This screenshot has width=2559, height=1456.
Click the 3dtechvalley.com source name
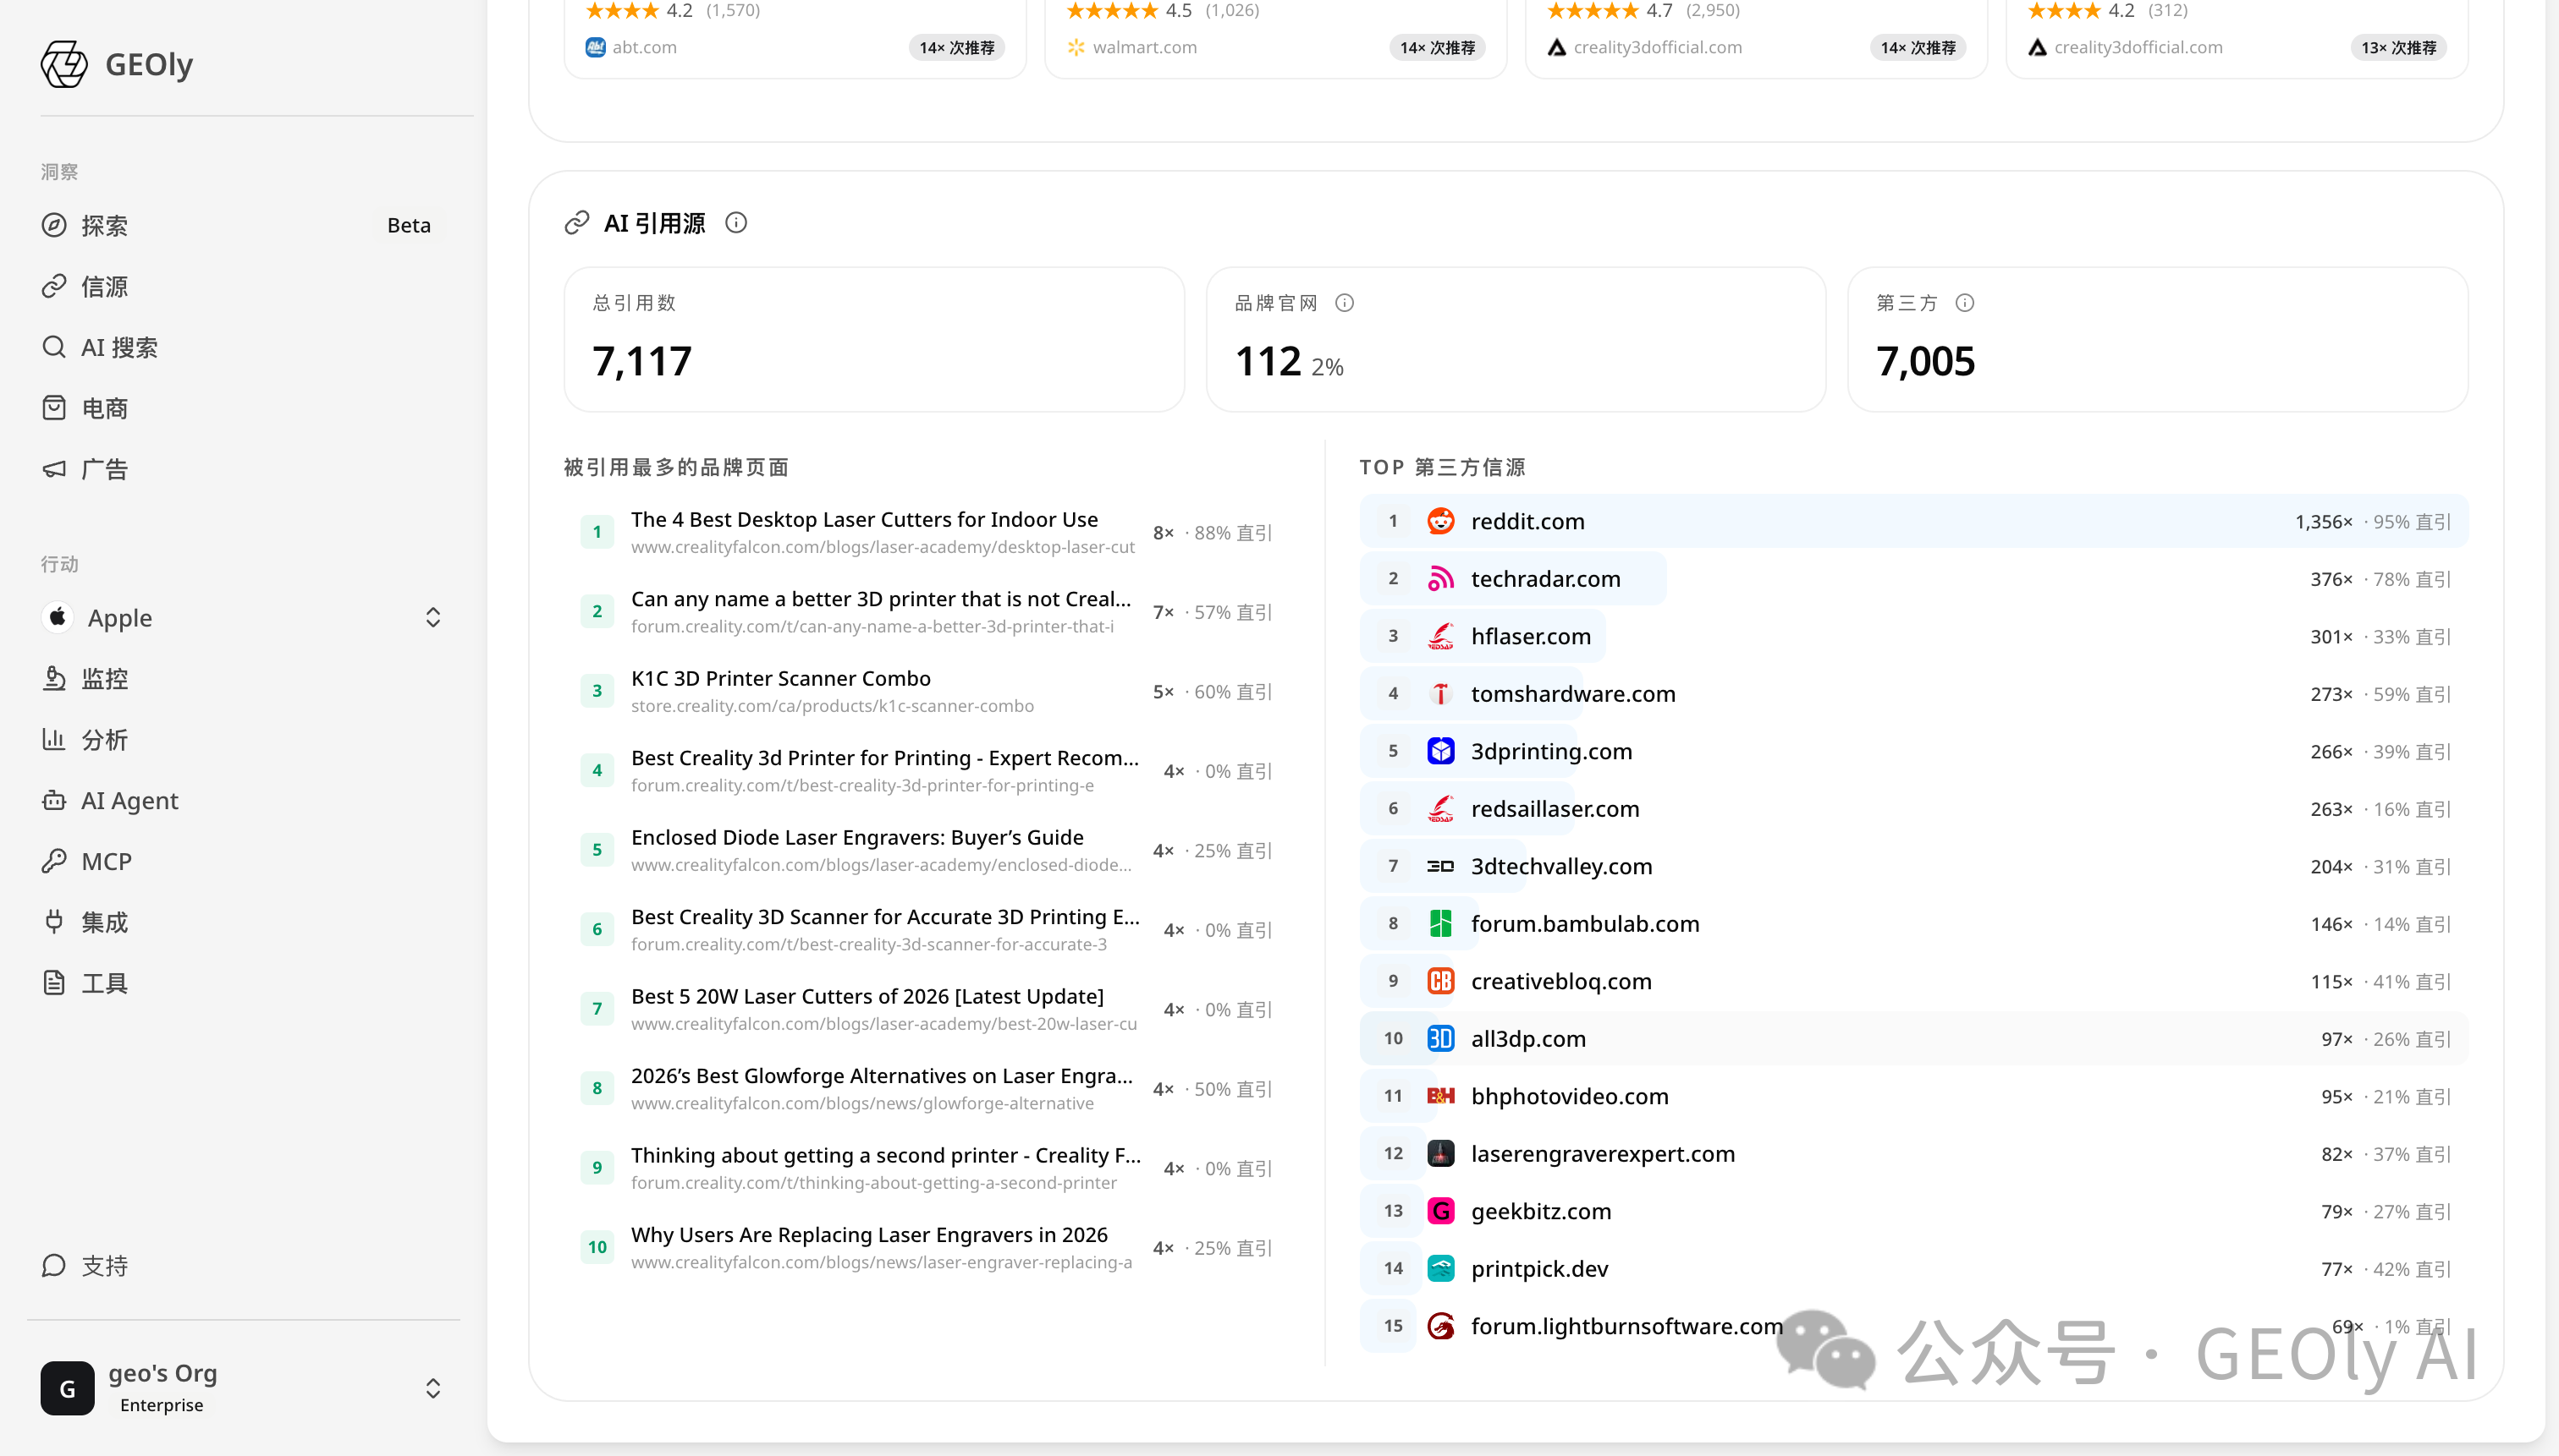click(x=1561, y=866)
